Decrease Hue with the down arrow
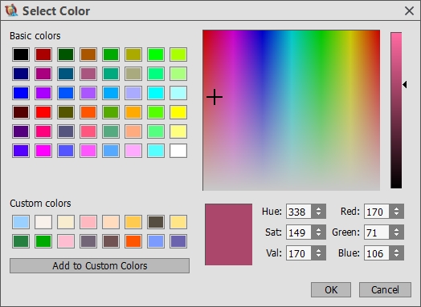This screenshot has height=307, width=421. [318, 215]
